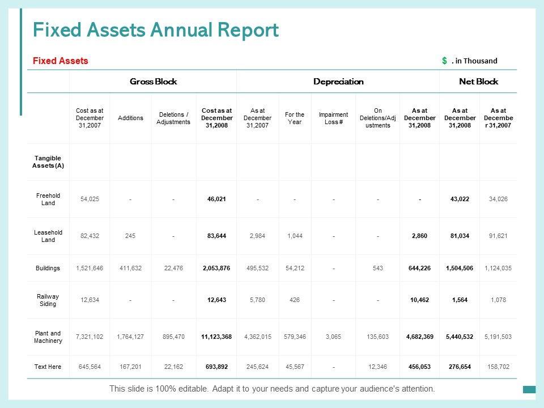544x408 pixels.
Task: Click the Net Block column group header
Action: pos(478,82)
